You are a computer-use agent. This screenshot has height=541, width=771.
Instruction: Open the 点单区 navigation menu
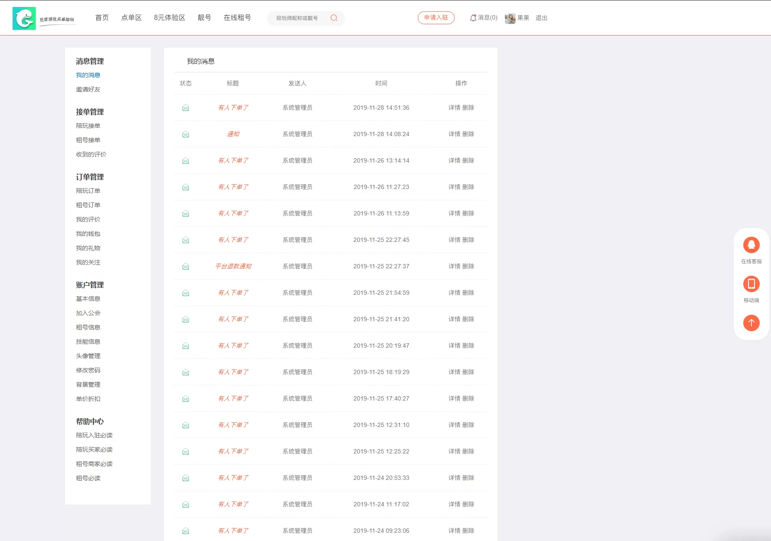(131, 18)
